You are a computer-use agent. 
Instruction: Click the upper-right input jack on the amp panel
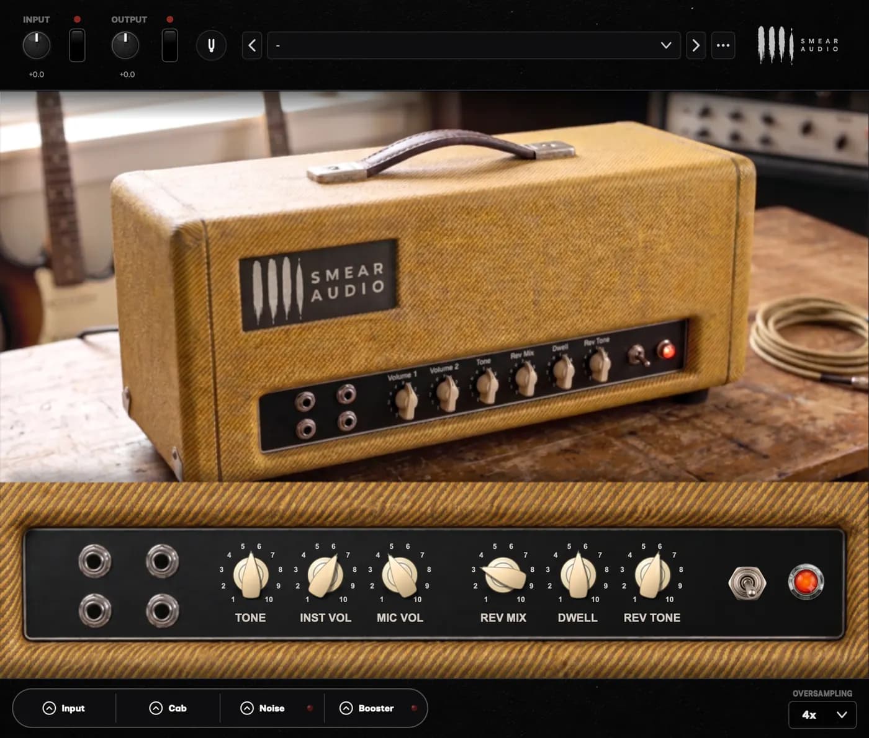click(x=162, y=561)
